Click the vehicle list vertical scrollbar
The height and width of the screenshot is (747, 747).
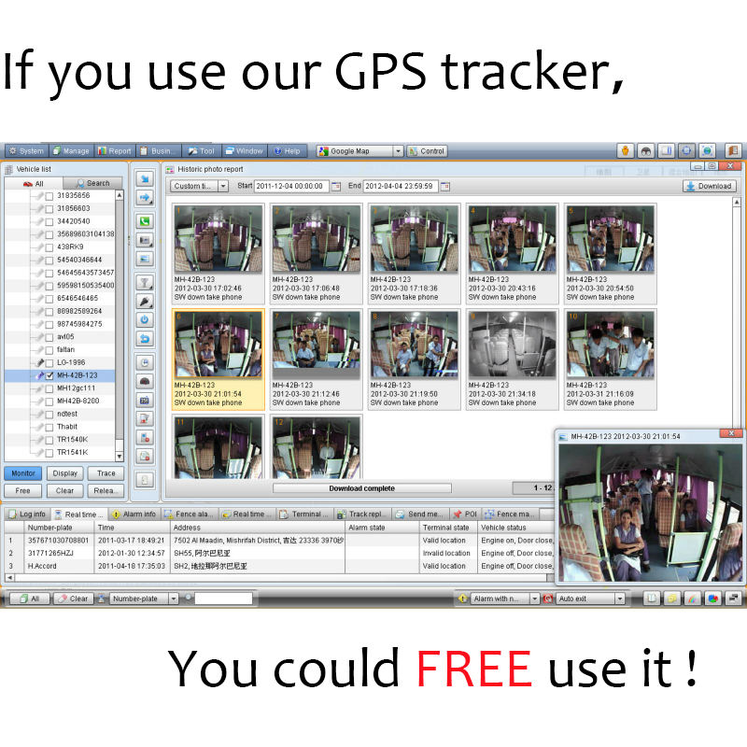coord(120,325)
